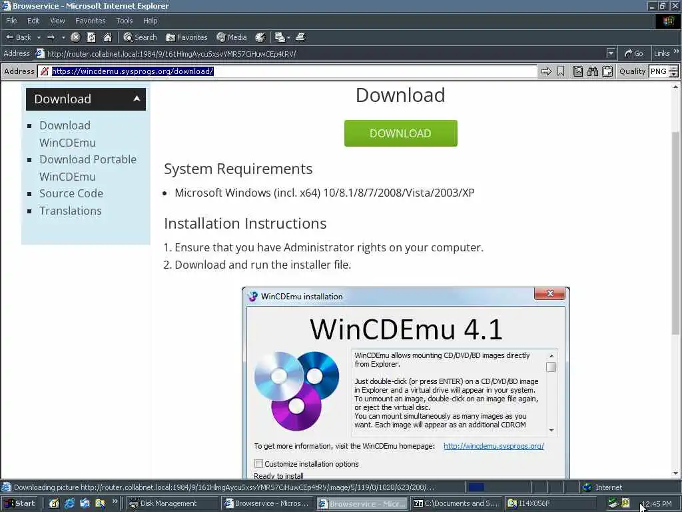Open the Windows Start menu
Screen dimensions: 682x512
[x=19, y=503]
